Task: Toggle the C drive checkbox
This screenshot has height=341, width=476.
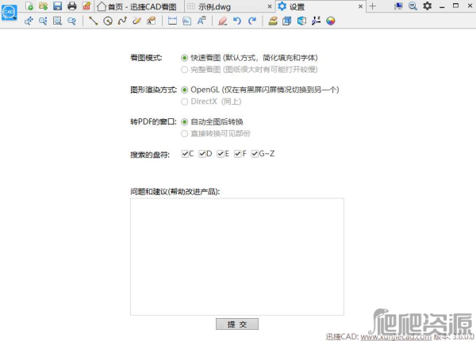Action: pos(185,154)
